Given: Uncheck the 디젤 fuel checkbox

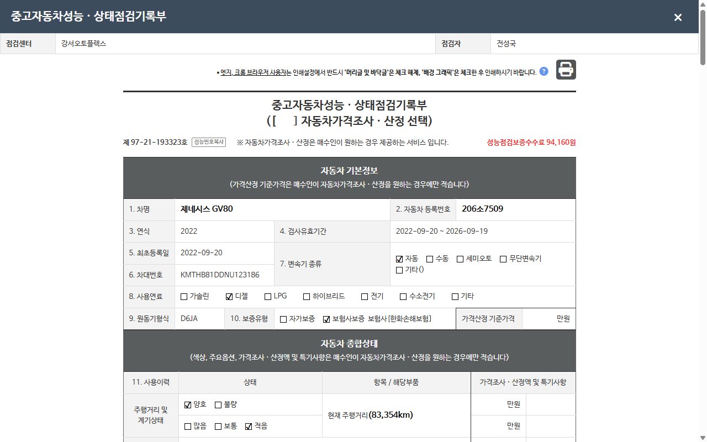Looking at the screenshot, I should pos(229,297).
